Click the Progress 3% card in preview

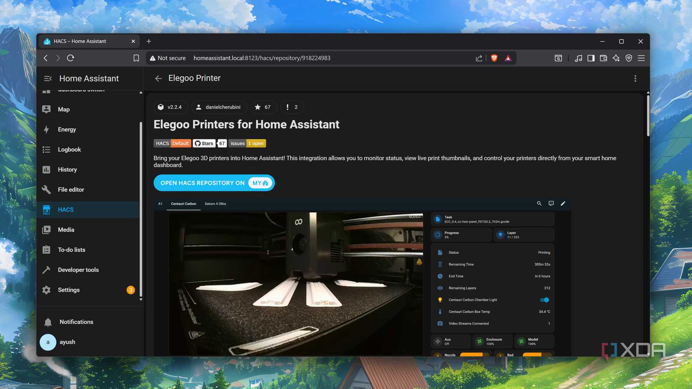[461, 235]
